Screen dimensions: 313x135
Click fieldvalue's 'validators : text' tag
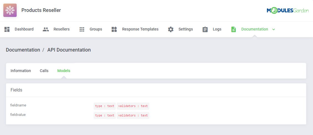click(x=133, y=116)
